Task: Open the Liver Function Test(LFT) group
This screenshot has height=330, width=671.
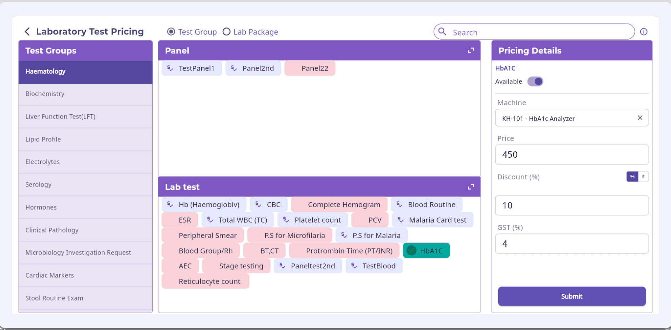Action: (86, 117)
